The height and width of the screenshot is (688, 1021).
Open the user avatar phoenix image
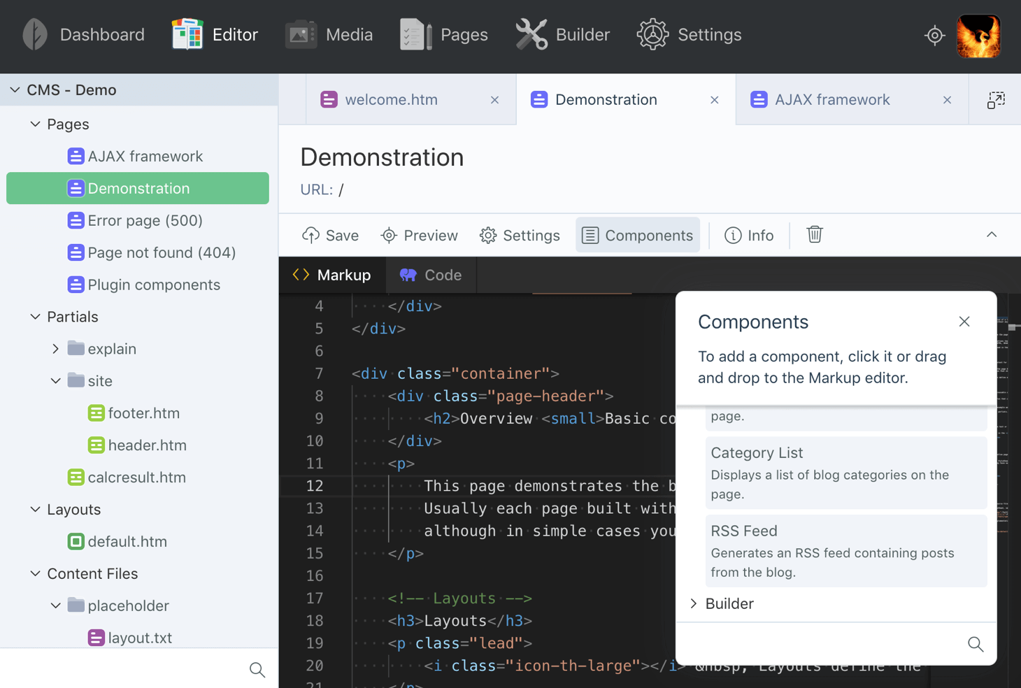coord(978,36)
